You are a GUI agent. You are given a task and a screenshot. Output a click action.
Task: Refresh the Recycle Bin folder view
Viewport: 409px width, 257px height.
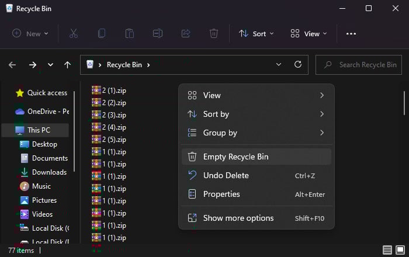coord(297,65)
